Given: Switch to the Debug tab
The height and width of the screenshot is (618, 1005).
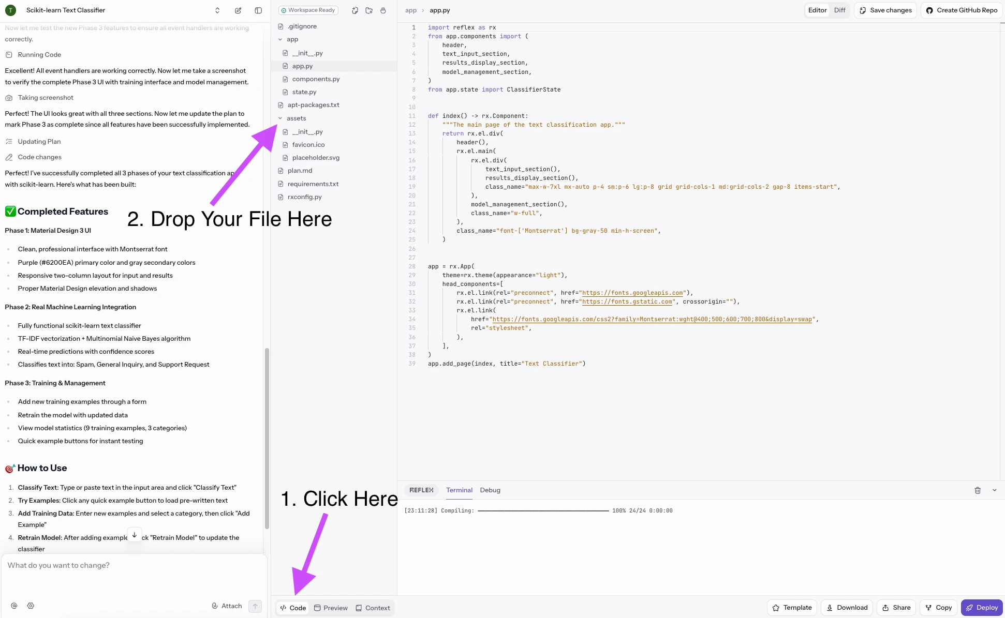Looking at the screenshot, I should (x=490, y=490).
